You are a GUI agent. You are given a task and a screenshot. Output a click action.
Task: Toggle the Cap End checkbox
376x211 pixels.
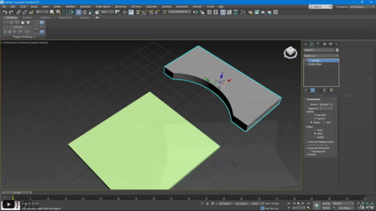point(315,118)
